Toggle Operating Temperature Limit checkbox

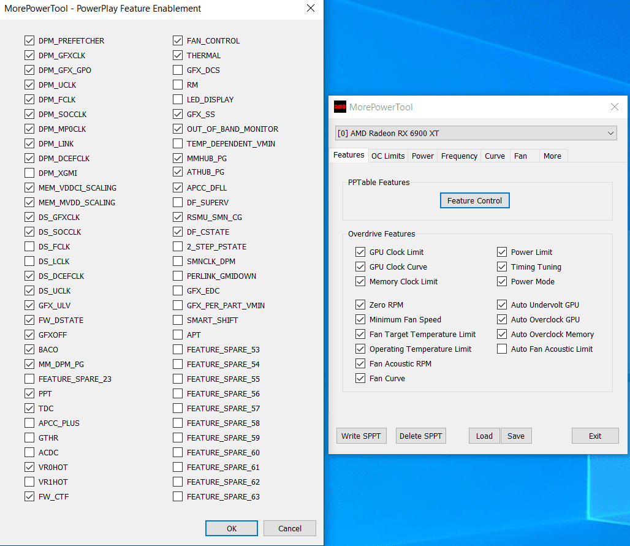coord(360,349)
